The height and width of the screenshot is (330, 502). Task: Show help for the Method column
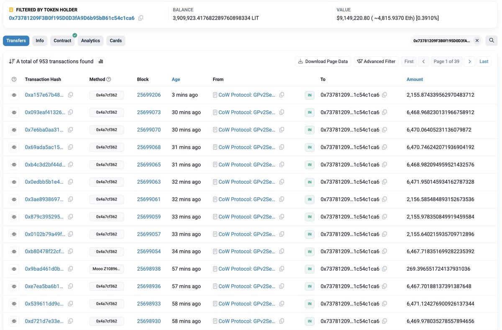[109, 79]
